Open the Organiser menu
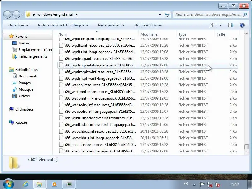 point(18,25)
